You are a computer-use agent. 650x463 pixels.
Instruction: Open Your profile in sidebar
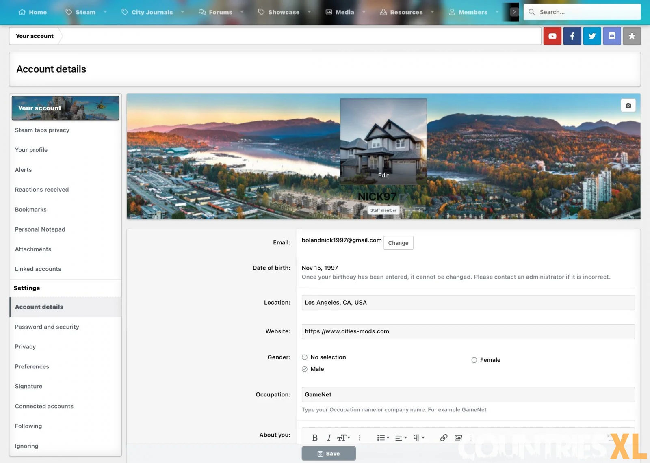pos(31,150)
